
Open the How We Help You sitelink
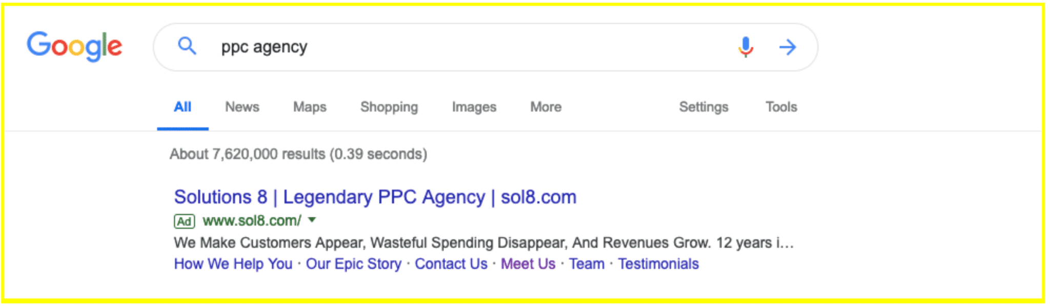tap(233, 263)
